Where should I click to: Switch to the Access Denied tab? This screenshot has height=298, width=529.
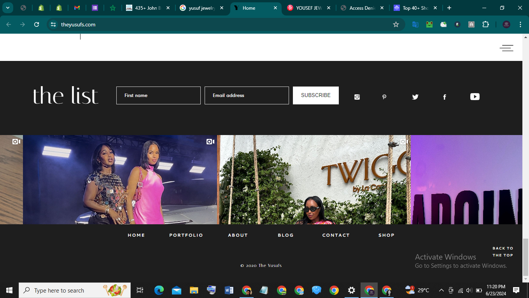363,8
